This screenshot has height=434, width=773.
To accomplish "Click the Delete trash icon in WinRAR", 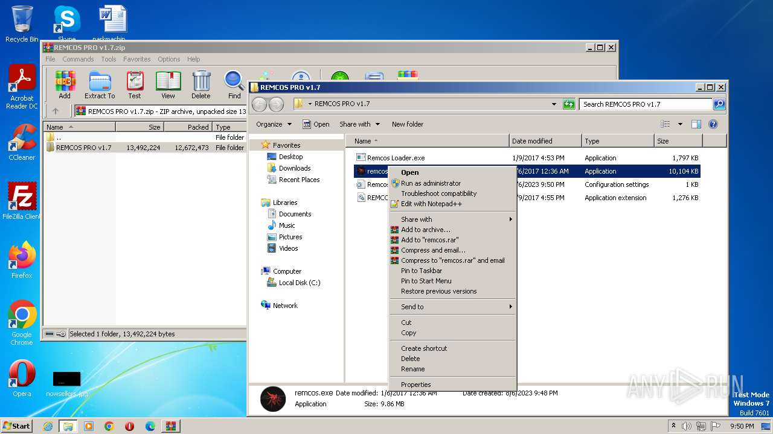I will (201, 85).
